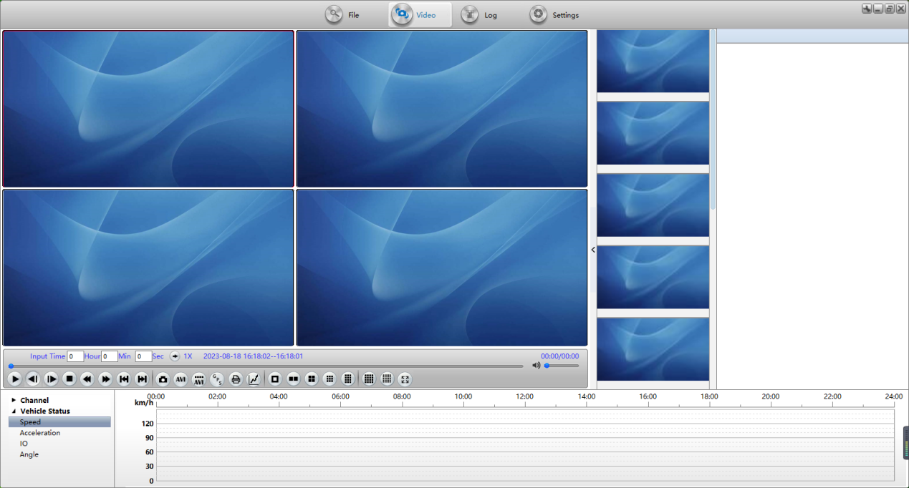Select Speed under Vehicle Status
Image resolution: width=909 pixels, height=488 pixels.
(x=59, y=422)
